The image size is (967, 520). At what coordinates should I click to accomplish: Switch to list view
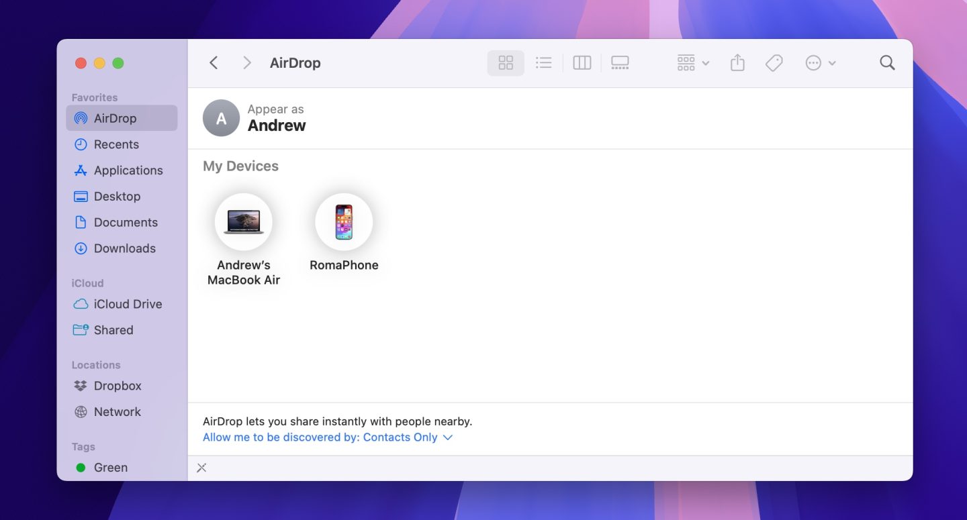tap(543, 63)
